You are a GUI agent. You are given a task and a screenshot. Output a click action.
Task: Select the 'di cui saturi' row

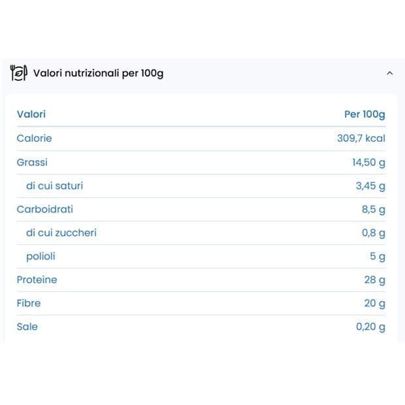55,186
